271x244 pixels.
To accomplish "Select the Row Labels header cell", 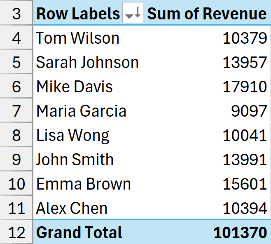I will click(89, 13).
